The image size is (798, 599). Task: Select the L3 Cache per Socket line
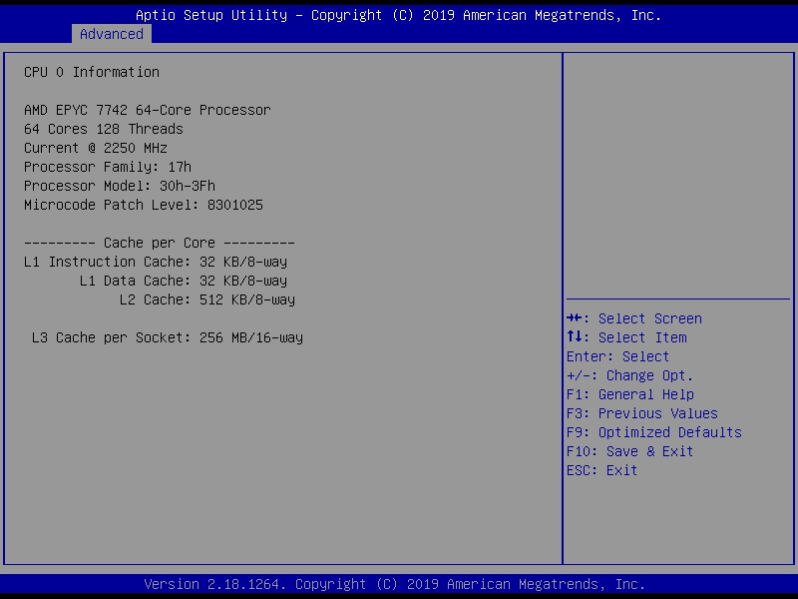(x=168, y=337)
